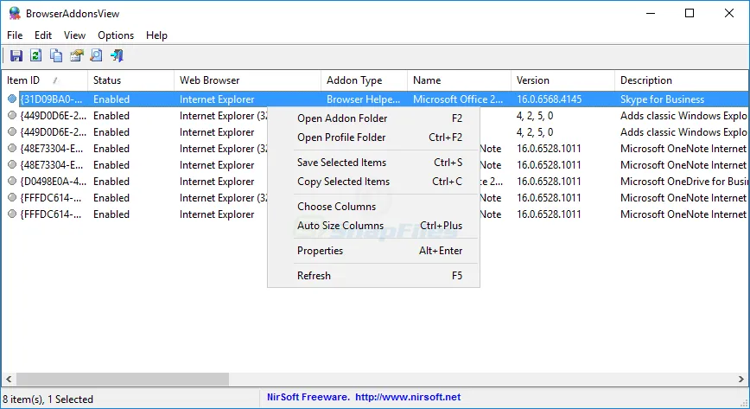The image size is (750, 409).
Task: Click the NirSoft Freeware status bar text
Action: (308, 397)
